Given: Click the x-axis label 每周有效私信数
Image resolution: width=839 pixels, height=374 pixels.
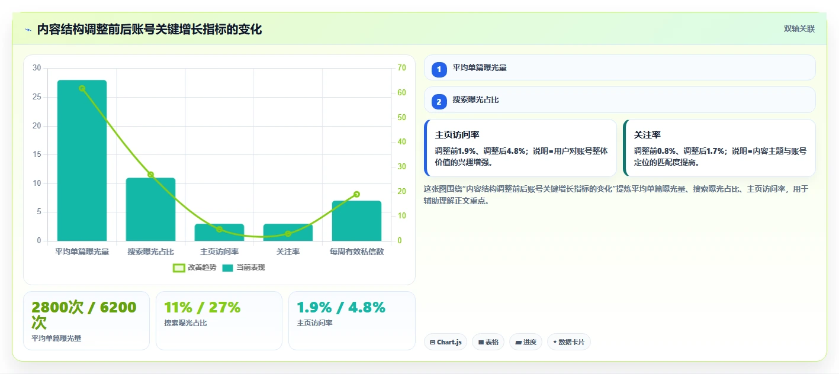Looking at the screenshot, I should [x=356, y=252].
